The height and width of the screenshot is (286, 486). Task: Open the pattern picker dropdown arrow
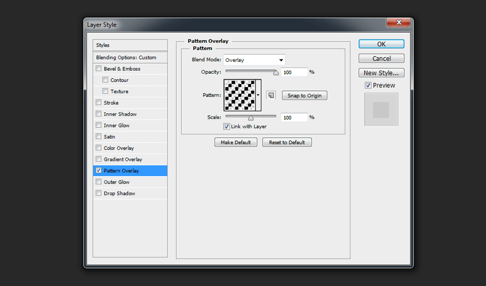pos(258,96)
